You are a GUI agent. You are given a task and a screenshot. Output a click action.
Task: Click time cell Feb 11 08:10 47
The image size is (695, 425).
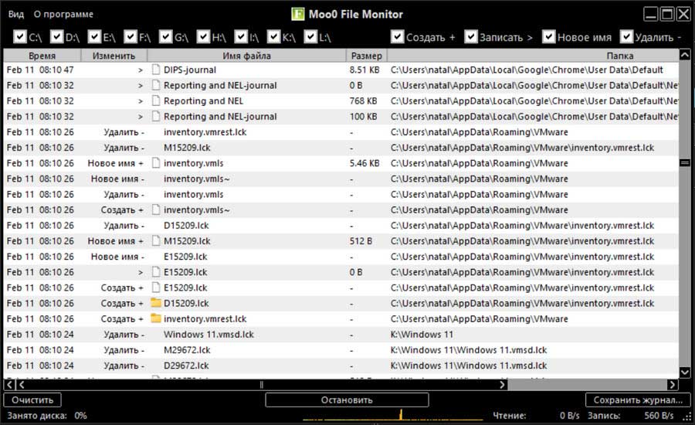[x=40, y=70]
